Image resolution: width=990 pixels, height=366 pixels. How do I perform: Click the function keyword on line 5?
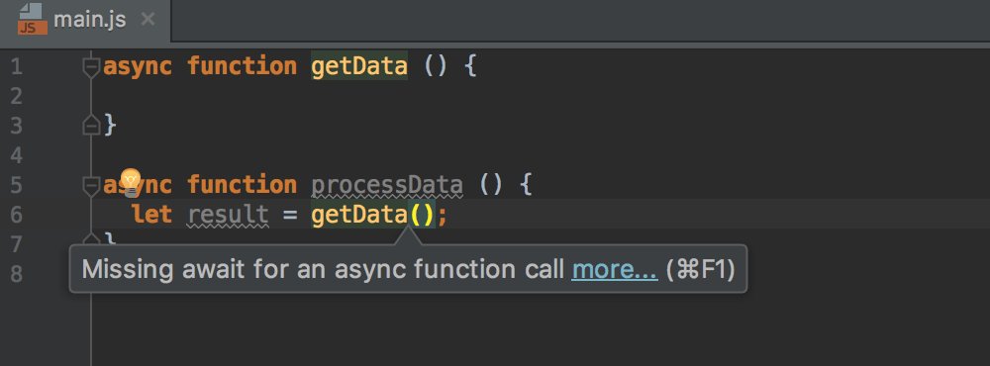[x=242, y=186]
